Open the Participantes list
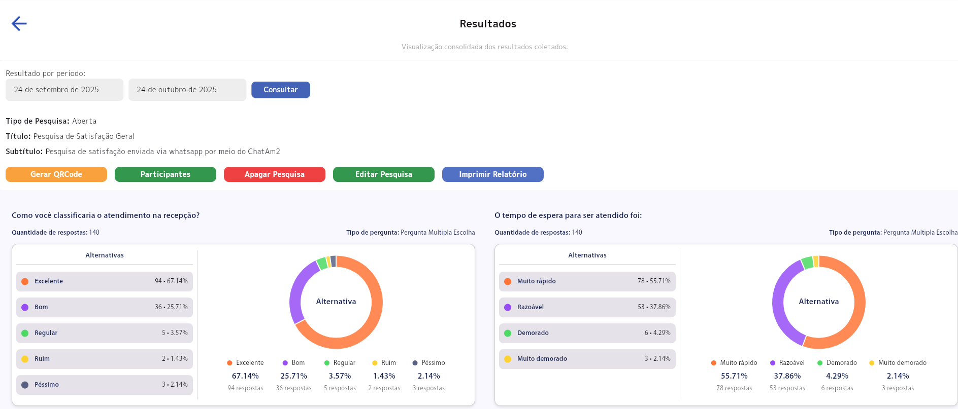The width and height of the screenshot is (958, 409). coord(166,174)
